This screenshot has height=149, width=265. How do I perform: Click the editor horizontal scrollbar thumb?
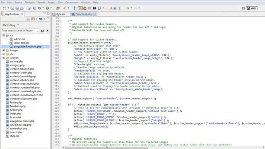(x=107, y=147)
